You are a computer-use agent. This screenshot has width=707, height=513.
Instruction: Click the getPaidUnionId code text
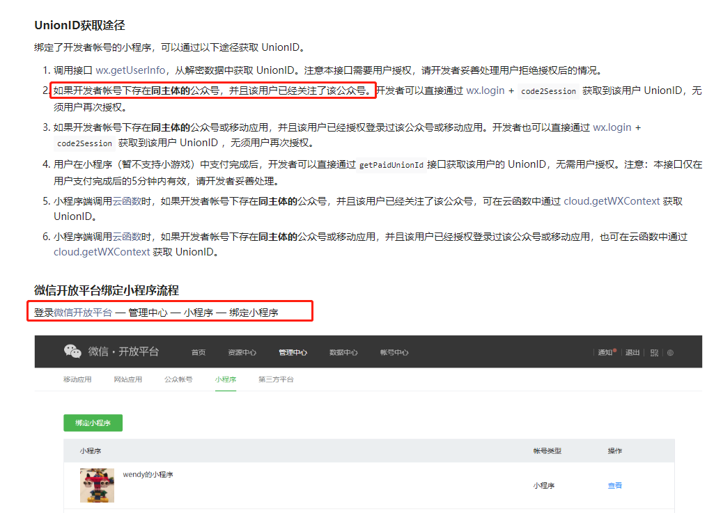pos(391,165)
